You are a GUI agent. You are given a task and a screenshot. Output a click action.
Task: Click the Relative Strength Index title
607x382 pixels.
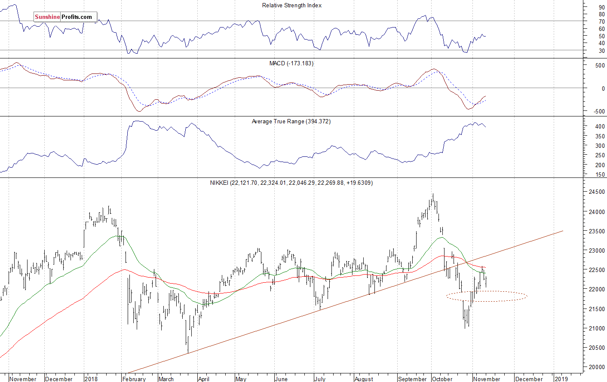292,6
